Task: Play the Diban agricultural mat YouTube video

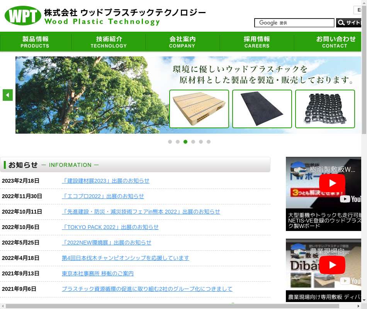Action: tap(332, 265)
